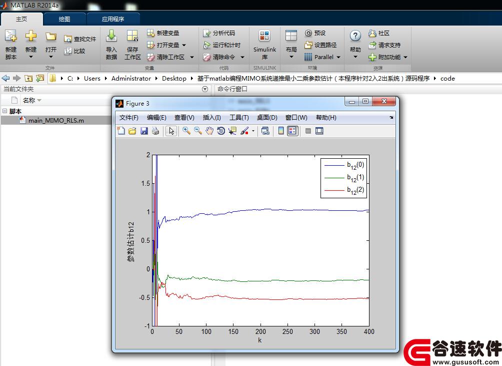
Task: Click 请求支持 in the ribbon
Action: 385,45
